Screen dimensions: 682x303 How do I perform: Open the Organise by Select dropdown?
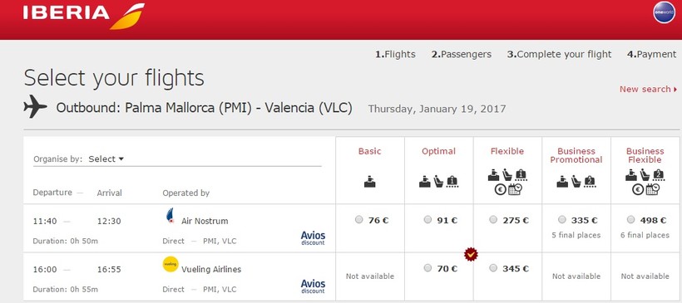(x=106, y=159)
